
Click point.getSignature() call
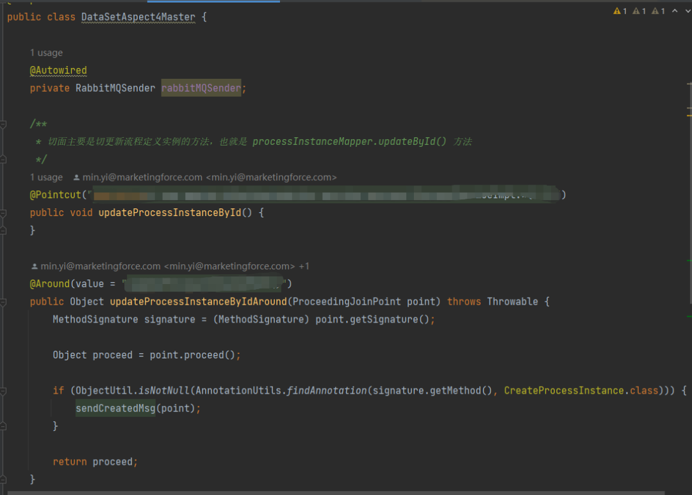pyautogui.click(x=372, y=320)
